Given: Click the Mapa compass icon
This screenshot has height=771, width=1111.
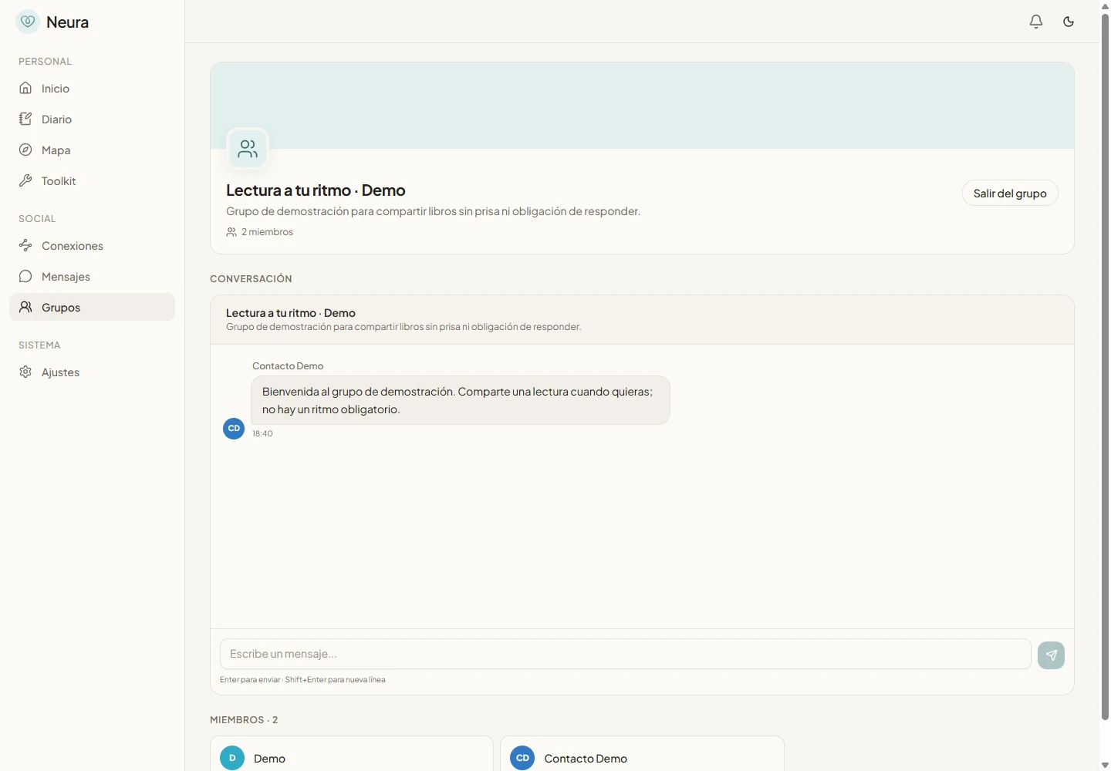Looking at the screenshot, I should pyautogui.click(x=25, y=150).
